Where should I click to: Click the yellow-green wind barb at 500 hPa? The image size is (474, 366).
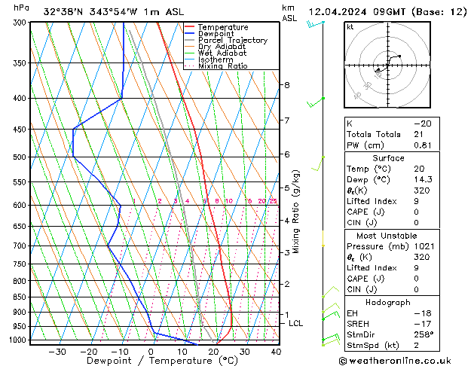[318, 163]
